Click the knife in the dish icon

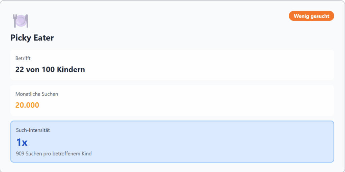click(x=27, y=21)
